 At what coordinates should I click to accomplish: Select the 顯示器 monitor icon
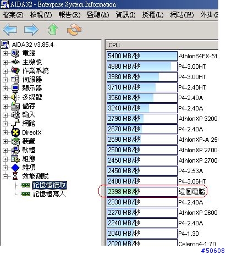(15, 88)
